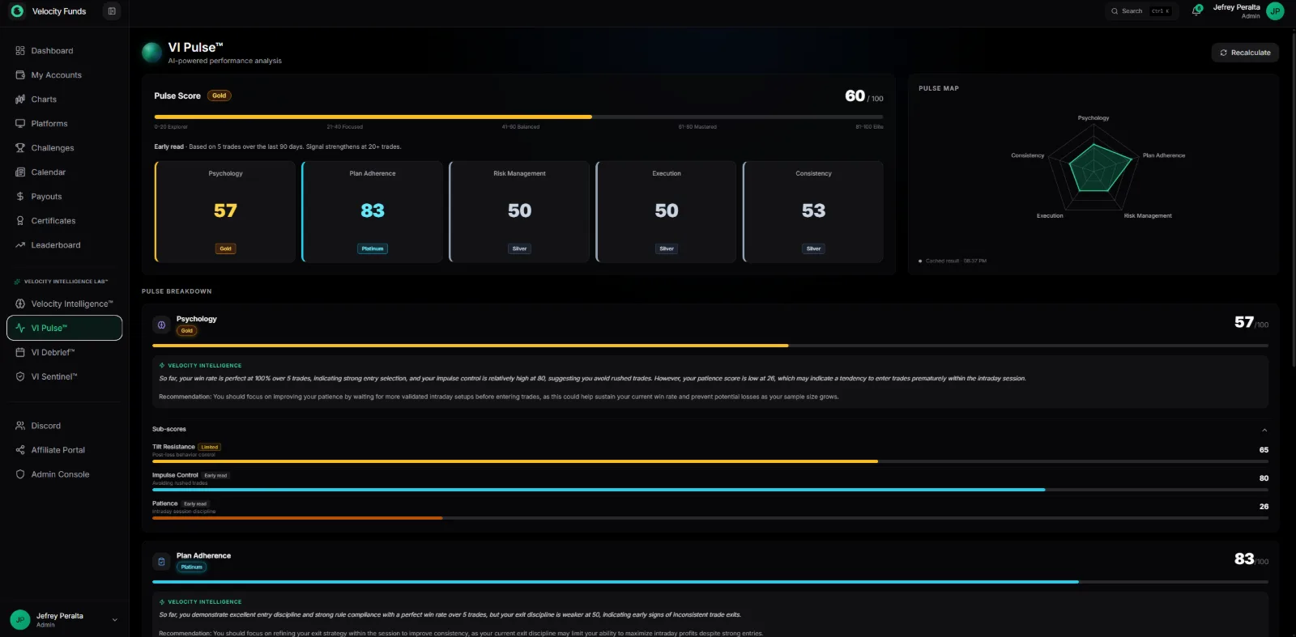The height and width of the screenshot is (637, 1296).
Task: Open the Affiliate Portal share icon
Action: pyautogui.click(x=20, y=450)
